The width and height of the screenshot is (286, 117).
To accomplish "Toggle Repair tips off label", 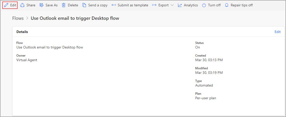I will tap(242, 5).
